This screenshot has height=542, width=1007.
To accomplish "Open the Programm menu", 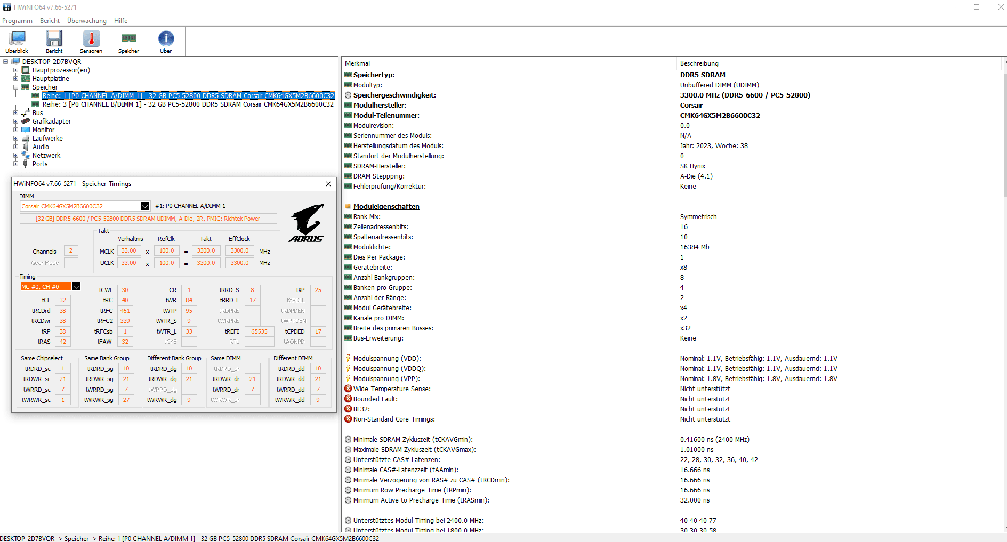I will click(17, 21).
